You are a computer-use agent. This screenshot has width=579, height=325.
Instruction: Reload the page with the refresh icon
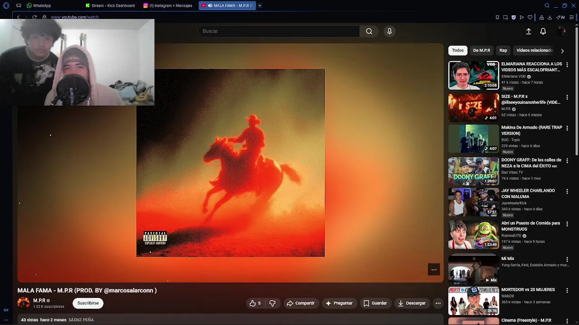pos(34,17)
